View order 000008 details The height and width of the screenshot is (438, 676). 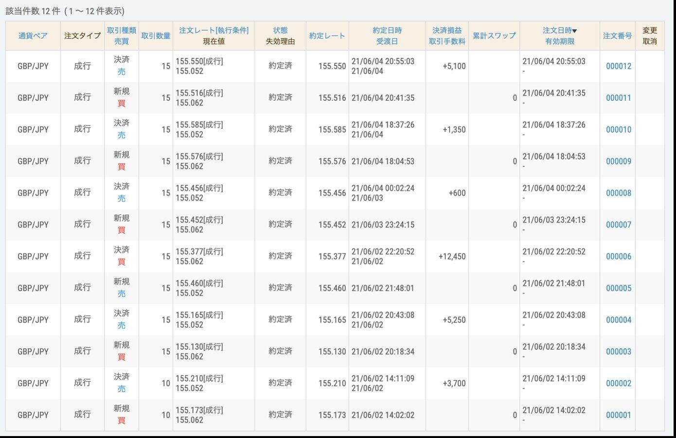click(618, 193)
